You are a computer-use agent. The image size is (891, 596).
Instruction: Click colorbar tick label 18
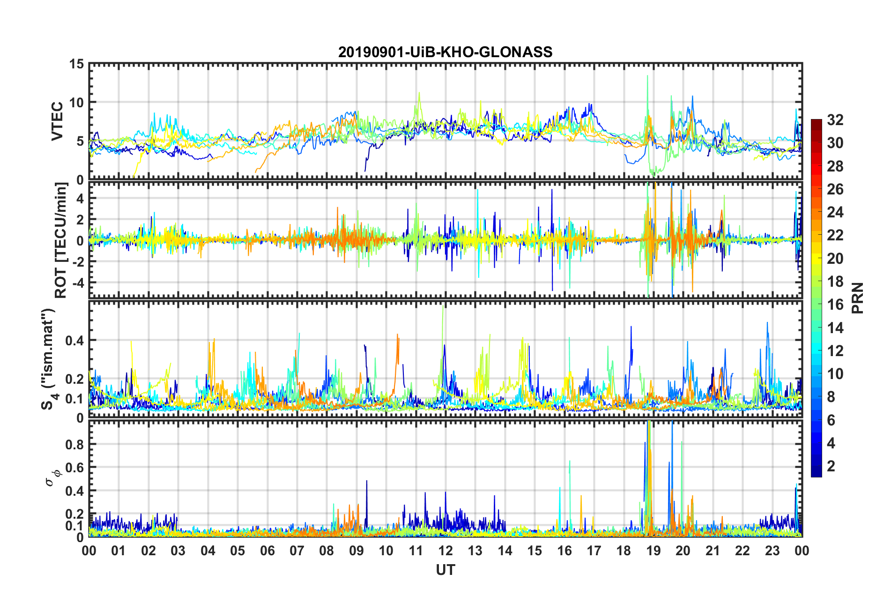click(x=835, y=282)
